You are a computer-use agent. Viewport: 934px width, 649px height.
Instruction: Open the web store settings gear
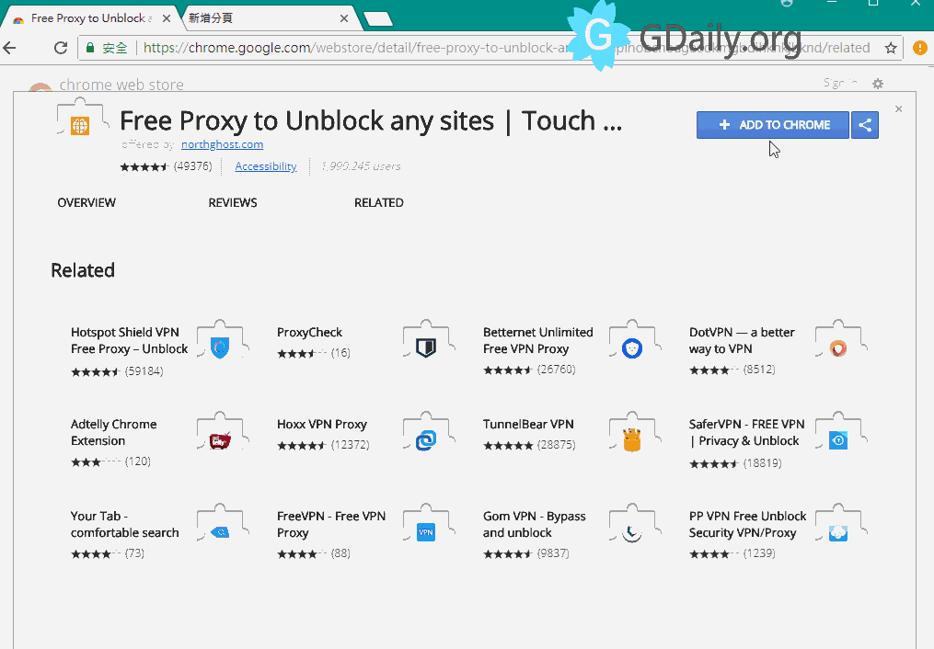[878, 84]
